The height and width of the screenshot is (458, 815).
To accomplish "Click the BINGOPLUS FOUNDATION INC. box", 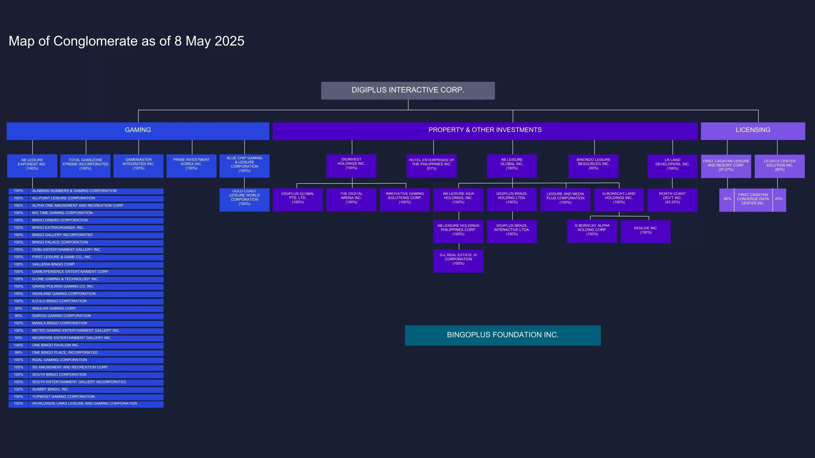I will pos(503,335).
